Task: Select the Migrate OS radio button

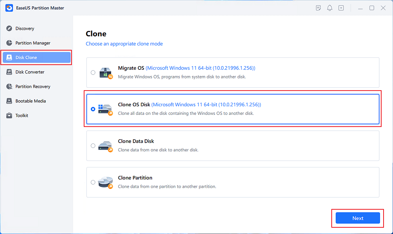Action: [x=93, y=73]
